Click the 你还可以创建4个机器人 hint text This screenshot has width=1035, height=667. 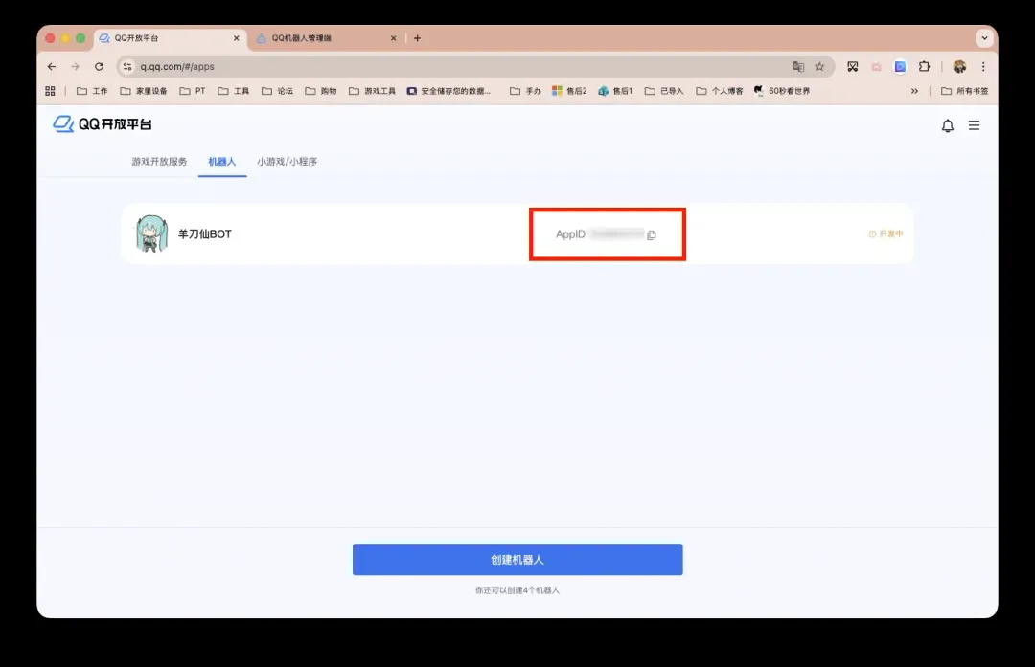click(x=517, y=589)
